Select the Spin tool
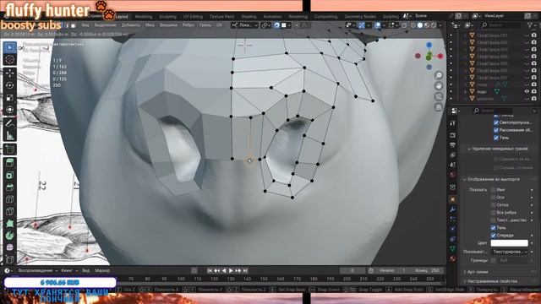 point(9,236)
